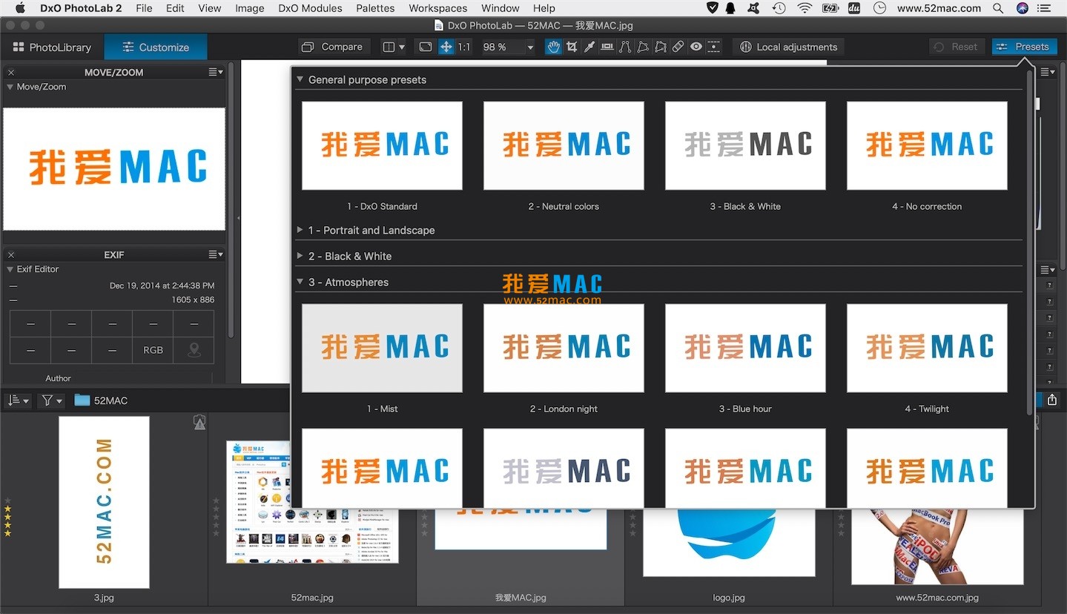Select the logo.jpg filmstrip thumbnail

[729, 541]
